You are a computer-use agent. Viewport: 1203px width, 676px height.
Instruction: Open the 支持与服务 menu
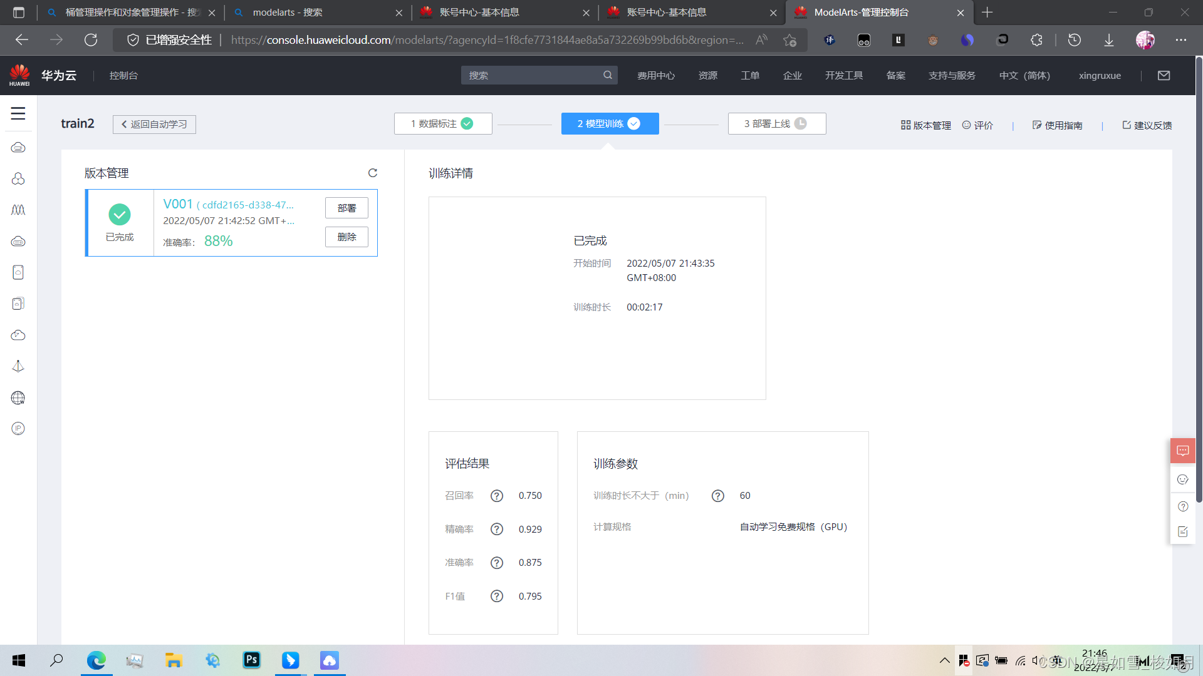[x=952, y=76]
